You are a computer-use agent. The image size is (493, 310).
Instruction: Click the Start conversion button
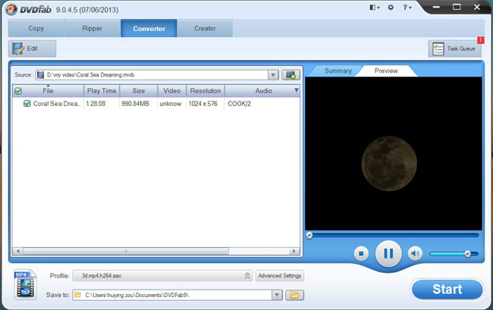pyautogui.click(x=447, y=290)
